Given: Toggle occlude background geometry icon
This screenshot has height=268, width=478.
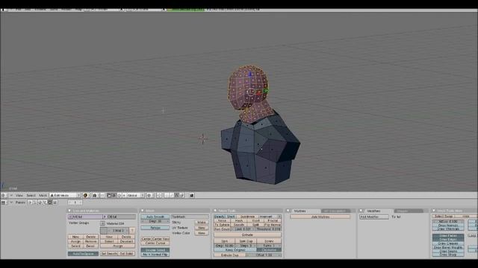Looking at the screenshot, I should 182,195.
